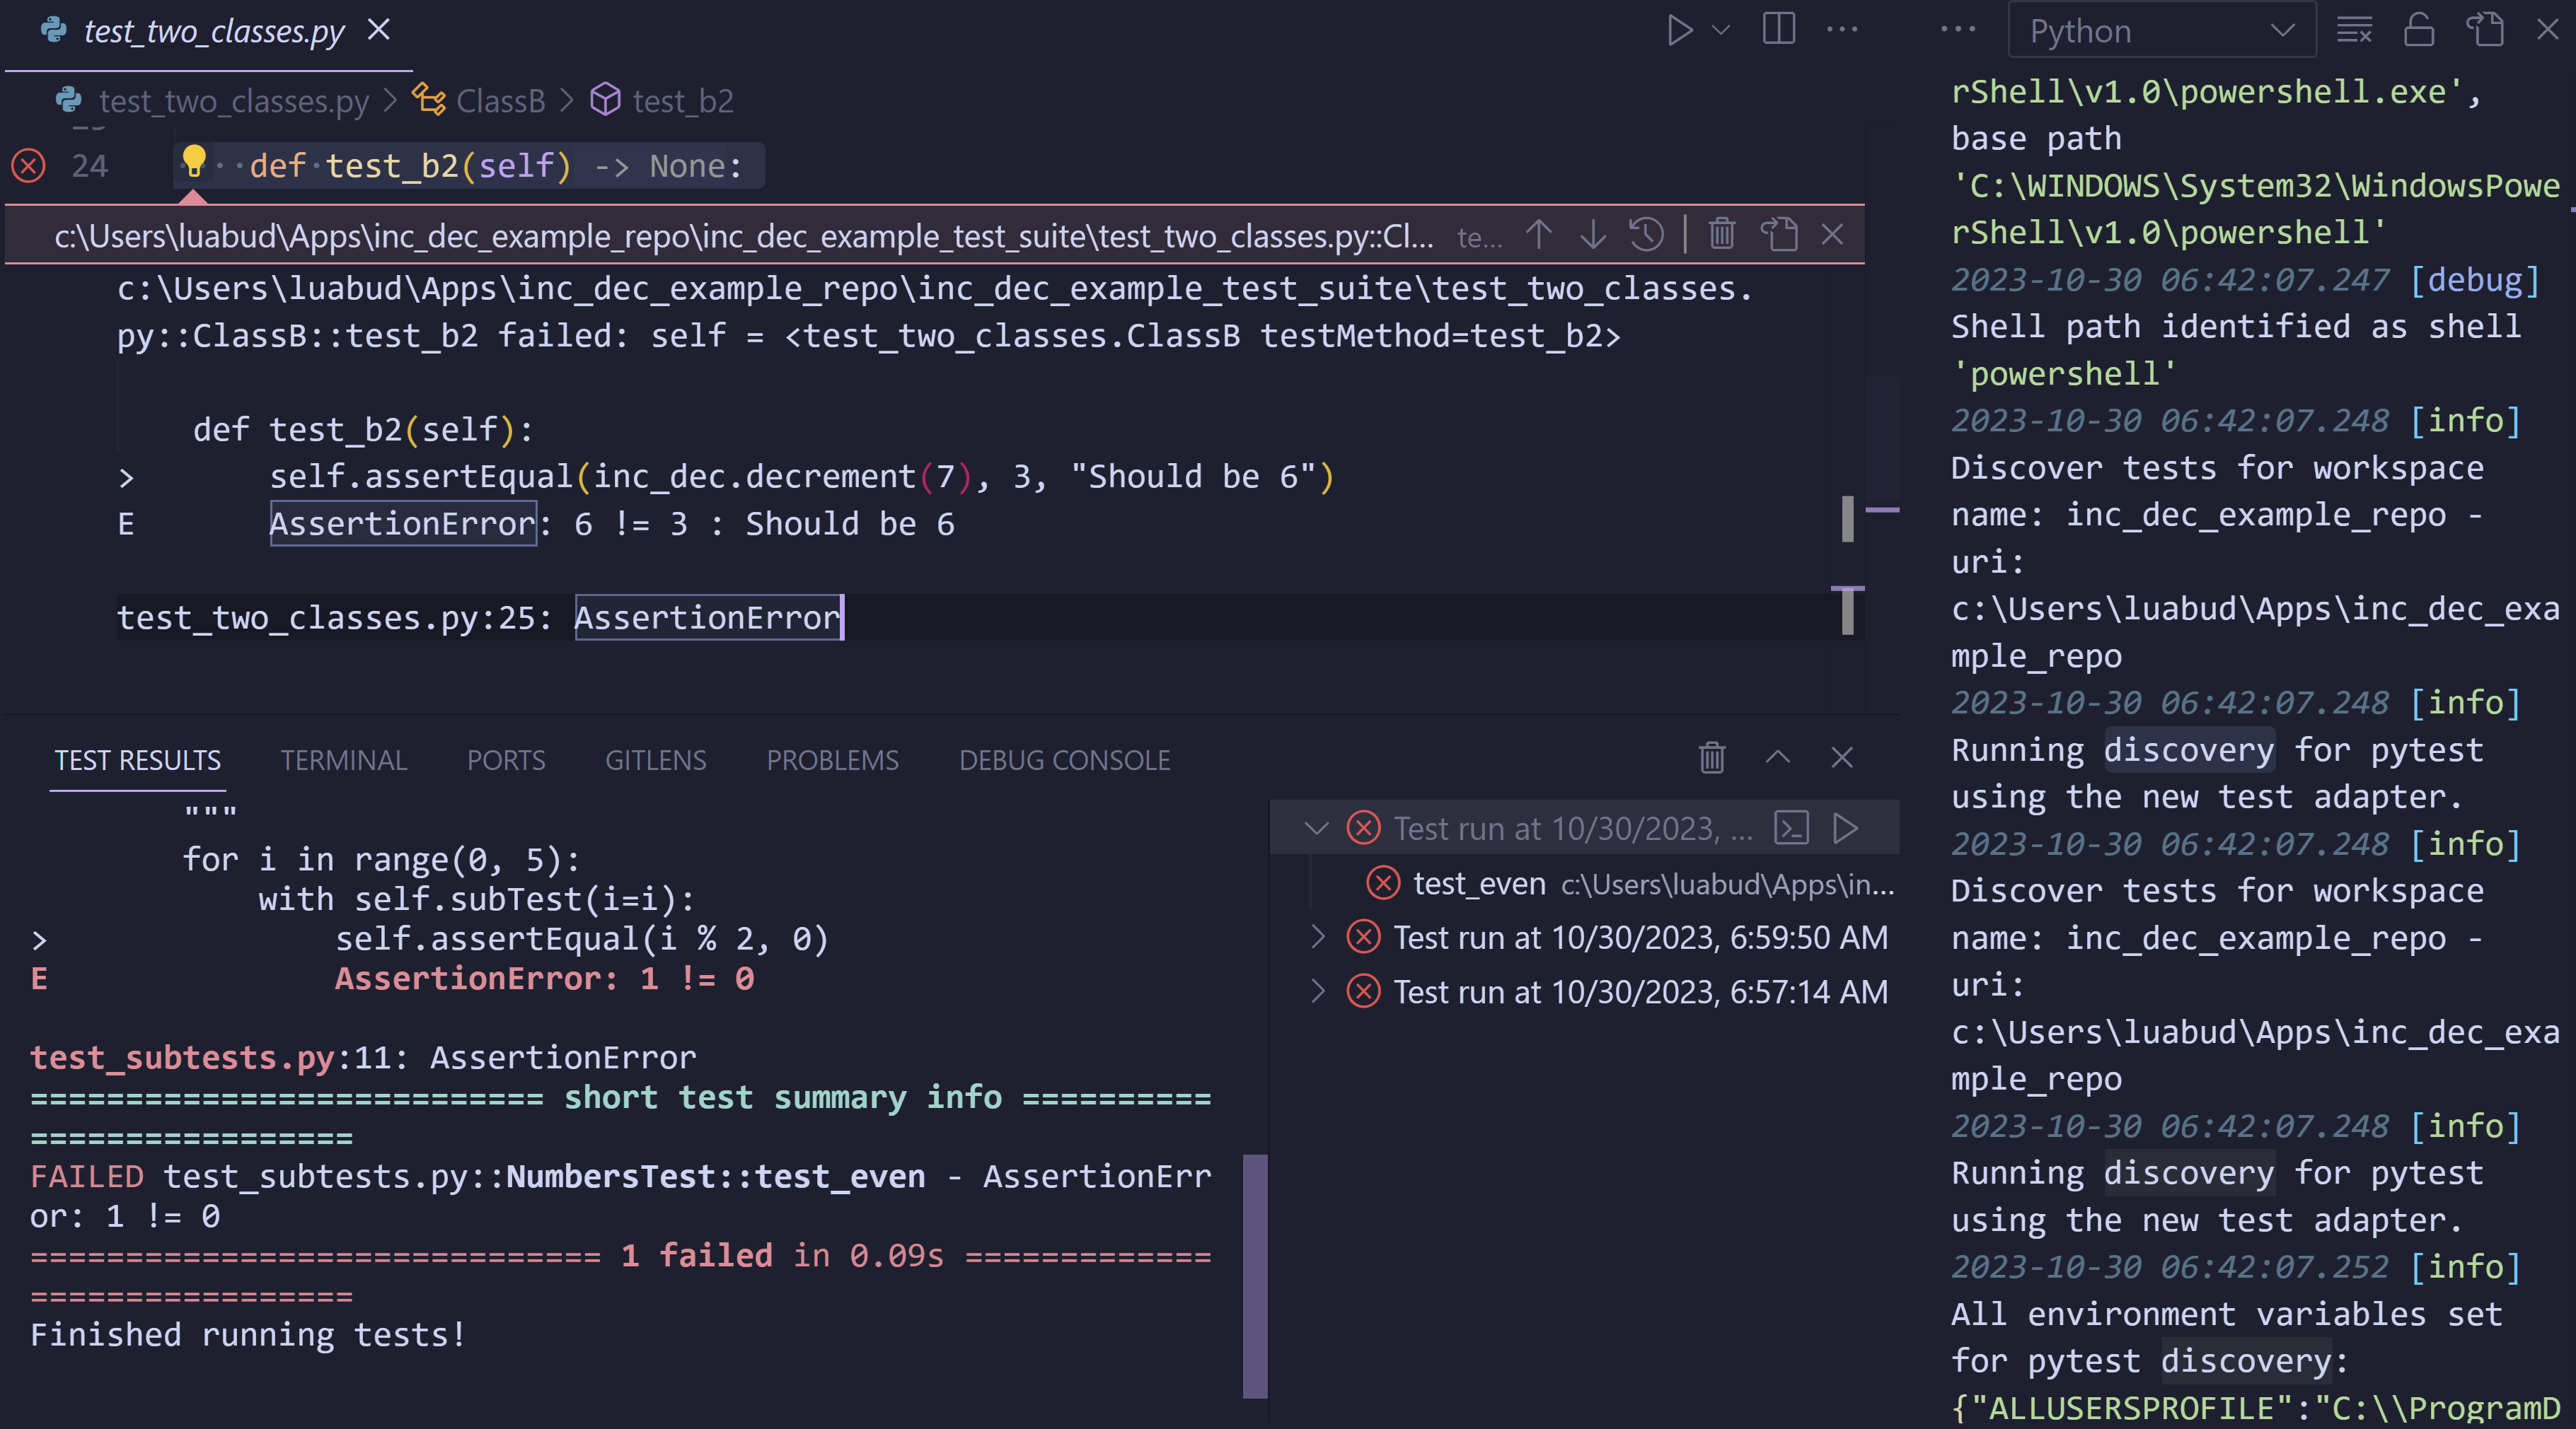2576x1429 pixels.
Task: Open the Python language mode dropdown
Action: (2160, 29)
